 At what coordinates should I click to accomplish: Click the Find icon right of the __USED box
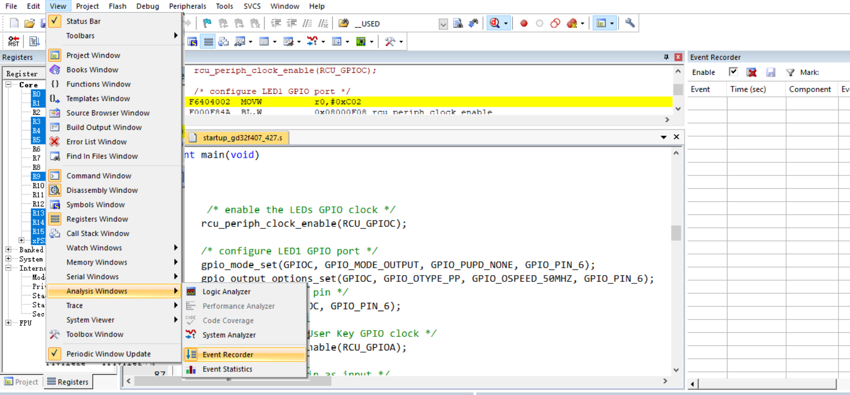458,23
